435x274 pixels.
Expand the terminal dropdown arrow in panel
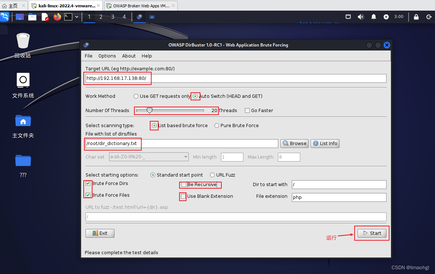click(77, 17)
